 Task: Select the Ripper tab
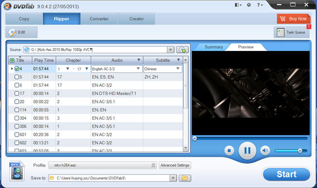pos(61,19)
